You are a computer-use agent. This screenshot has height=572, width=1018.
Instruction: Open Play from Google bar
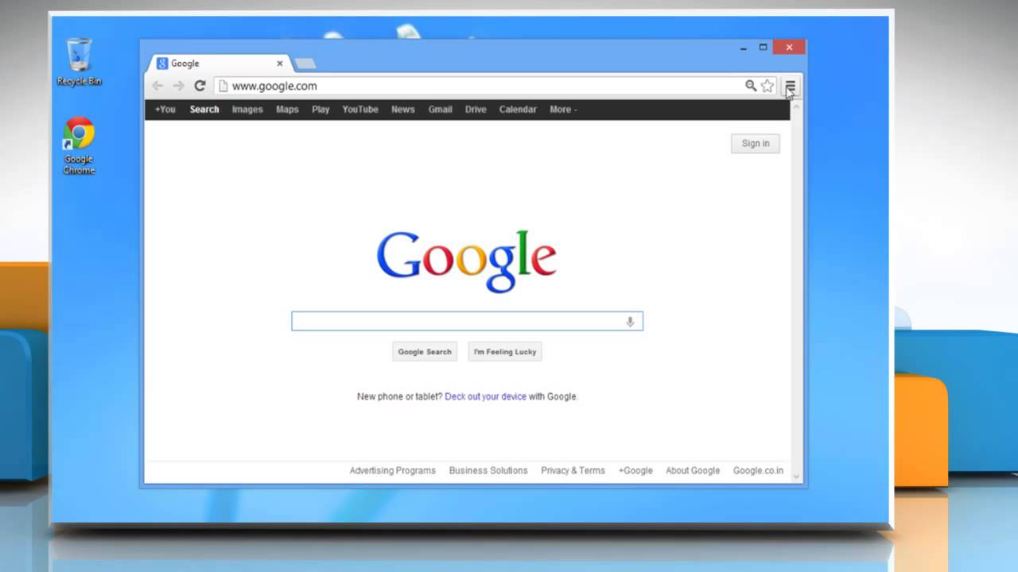(x=321, y=110)
